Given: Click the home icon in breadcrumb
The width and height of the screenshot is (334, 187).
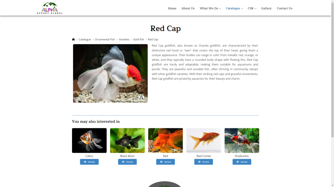Looking at the screenshot, I should [73, 39].
